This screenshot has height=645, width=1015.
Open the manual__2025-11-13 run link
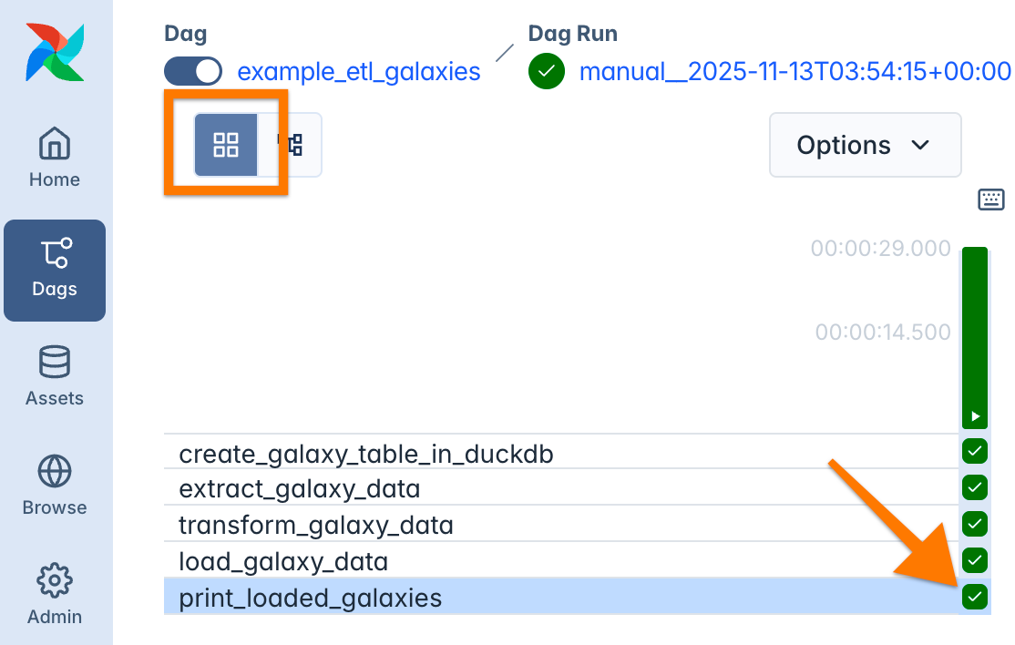pos(793,71)
